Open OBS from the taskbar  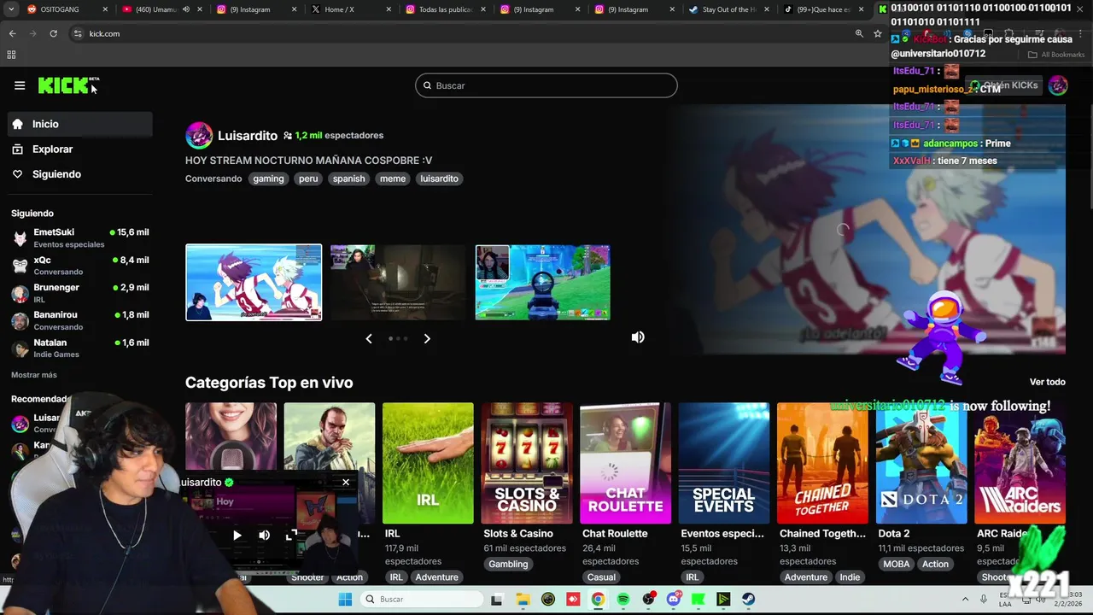point(649,600)
